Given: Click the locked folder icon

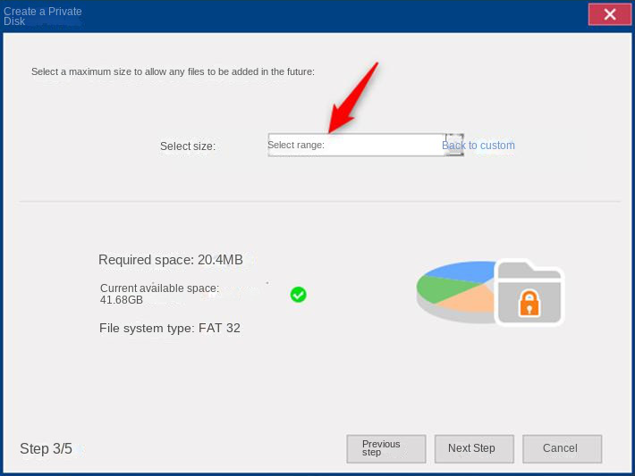Looking at the screenshot, I should [529, 293].
